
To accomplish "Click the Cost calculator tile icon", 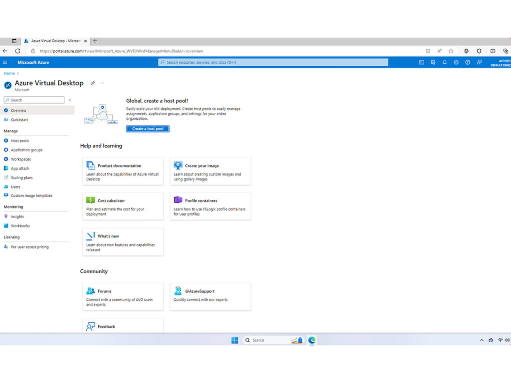I will point(90,200).
